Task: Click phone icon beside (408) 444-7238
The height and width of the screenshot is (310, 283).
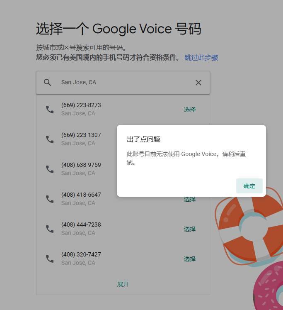Action: coord(50,229)
